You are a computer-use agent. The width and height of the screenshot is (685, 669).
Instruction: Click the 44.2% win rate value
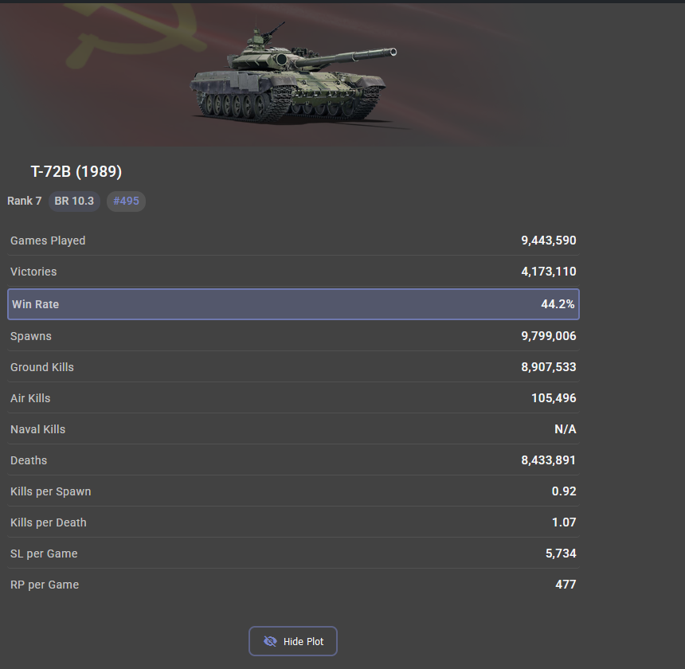point(558,304)
